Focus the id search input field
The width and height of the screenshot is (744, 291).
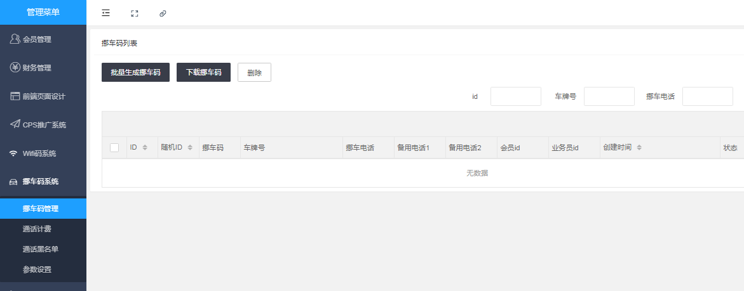[x=516, y=96]
